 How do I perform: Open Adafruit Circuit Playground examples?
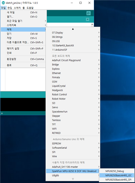point(73,60)
